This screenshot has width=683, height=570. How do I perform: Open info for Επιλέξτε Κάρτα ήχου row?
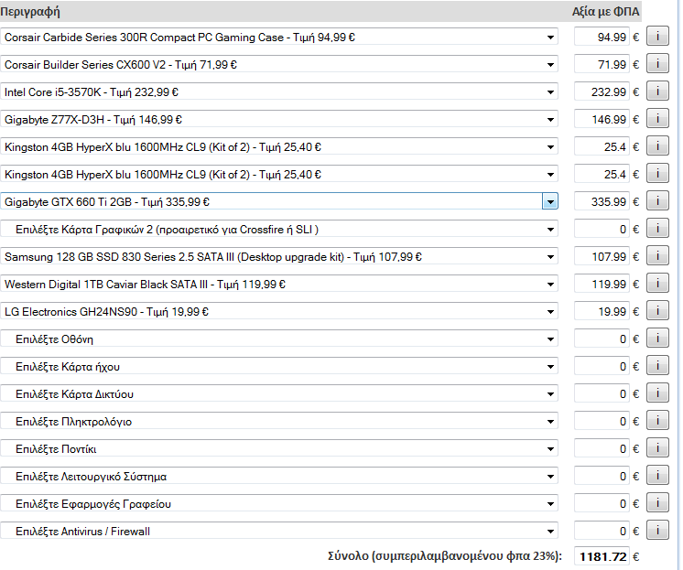pos(657,366)
